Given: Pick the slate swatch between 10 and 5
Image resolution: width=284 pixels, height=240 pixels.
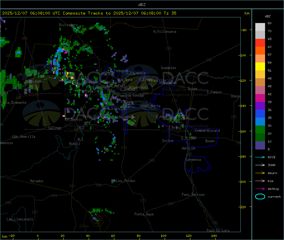Looking at the screenshot, I should coord(260,145).
